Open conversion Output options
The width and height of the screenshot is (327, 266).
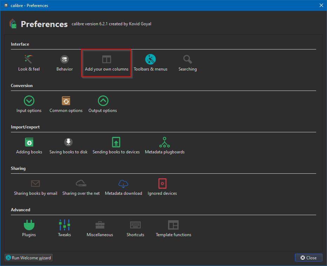pyautogui.click(x=103, y=104)
